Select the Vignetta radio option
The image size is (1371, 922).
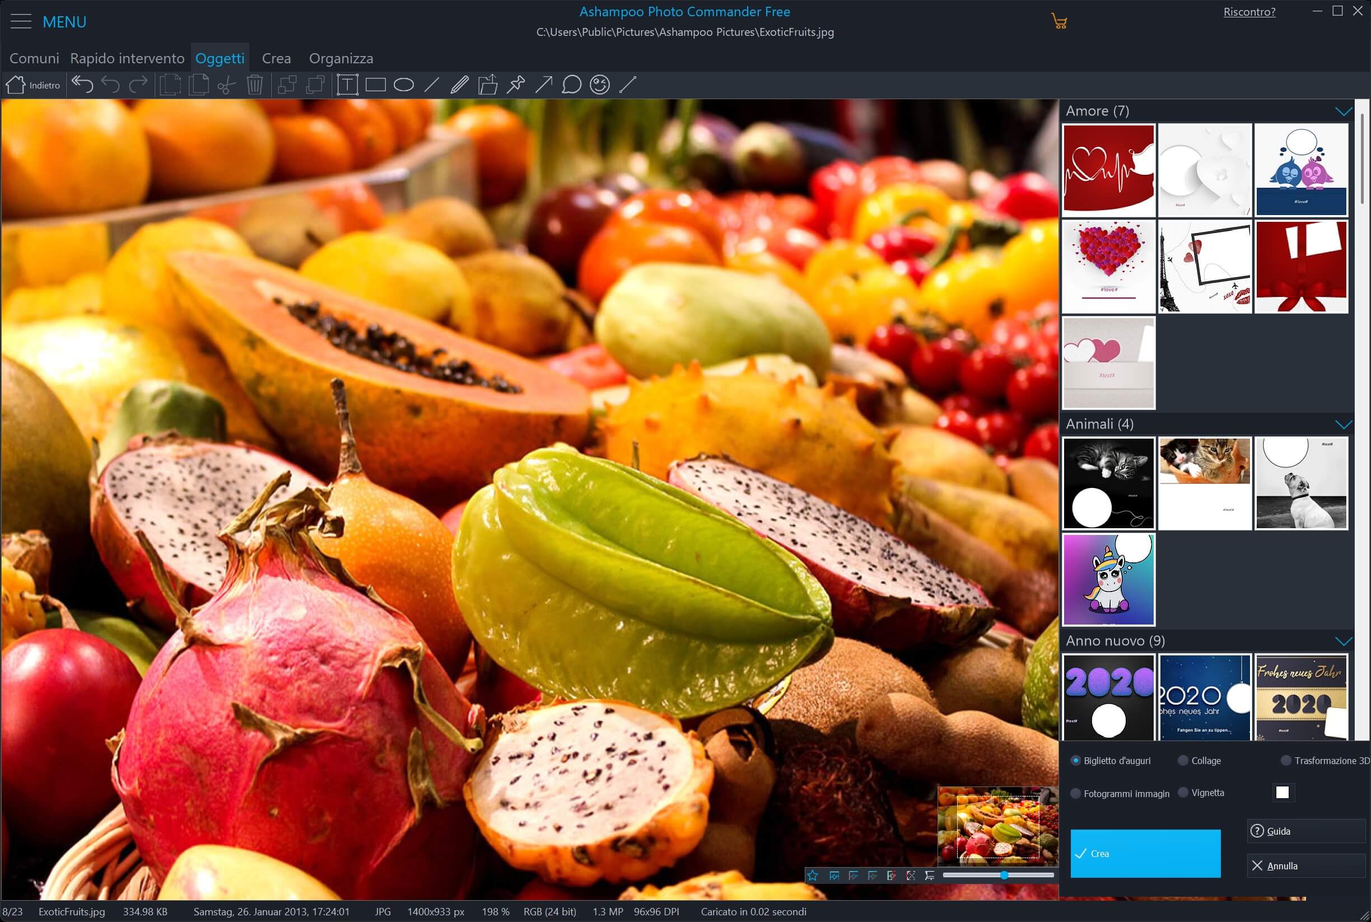[1183, 793]
